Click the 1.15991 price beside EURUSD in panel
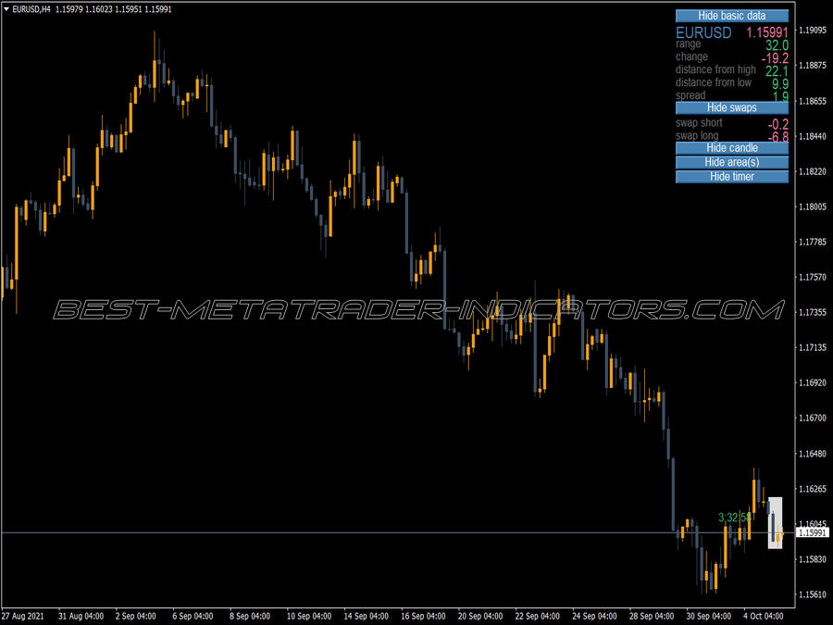This screenshot has height=625, width=833. tap(767, 33)
